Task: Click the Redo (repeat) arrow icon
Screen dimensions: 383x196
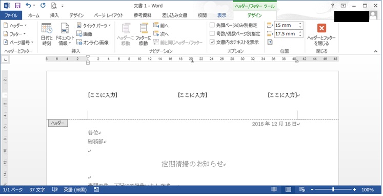Action: click(x=43, y=5)
